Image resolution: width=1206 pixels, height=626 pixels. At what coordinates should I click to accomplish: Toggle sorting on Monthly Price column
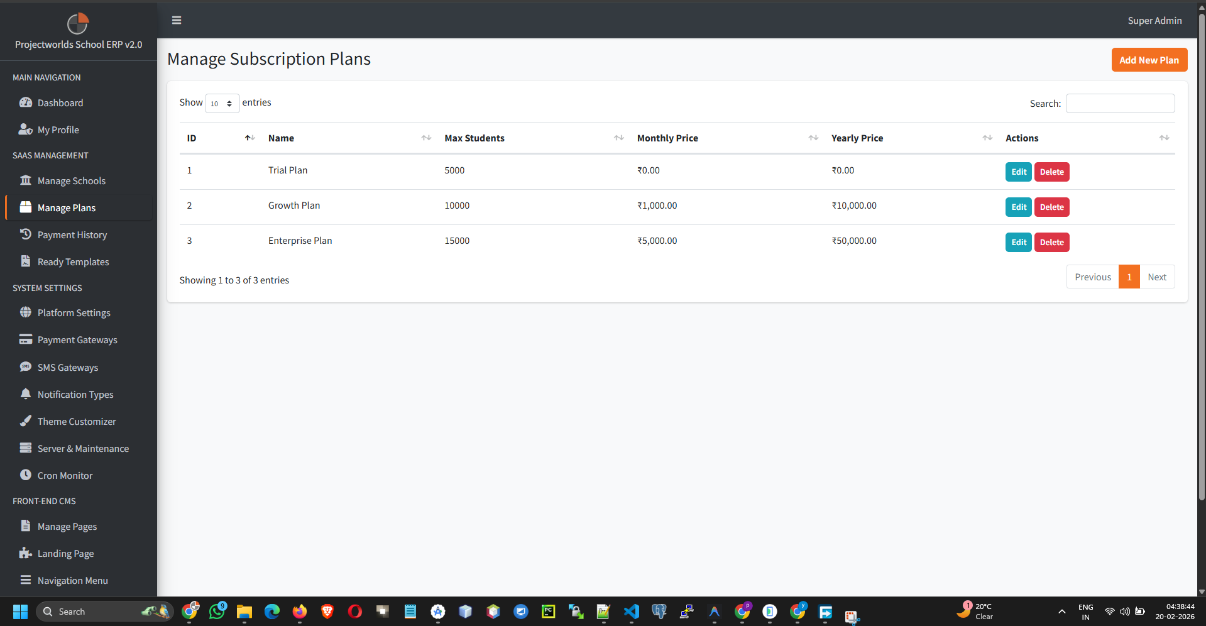[813, 138]
